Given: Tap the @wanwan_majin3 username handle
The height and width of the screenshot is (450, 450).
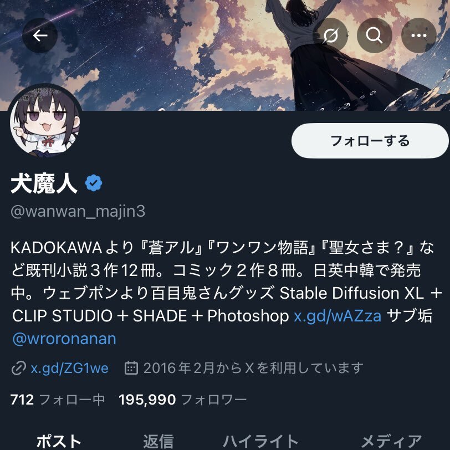Looking at the screenshot, I should pyautogui.click(x=78, y=212).
